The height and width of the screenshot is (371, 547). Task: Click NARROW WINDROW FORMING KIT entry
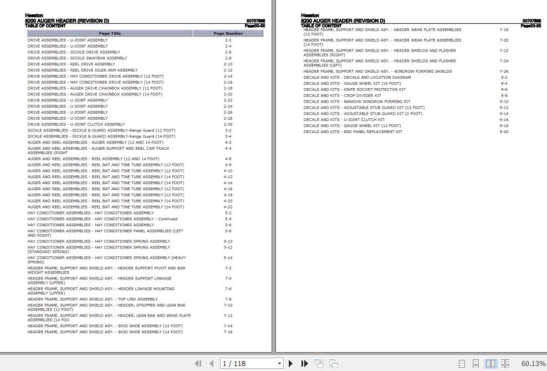point(357,101)
